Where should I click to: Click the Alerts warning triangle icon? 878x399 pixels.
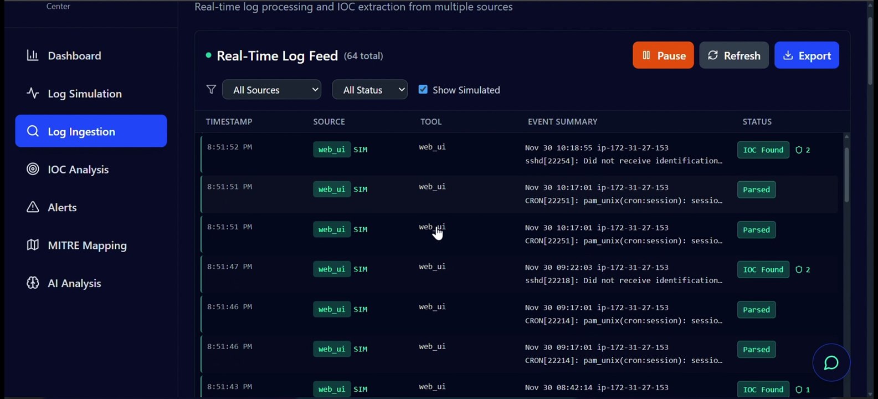[33, 207]
